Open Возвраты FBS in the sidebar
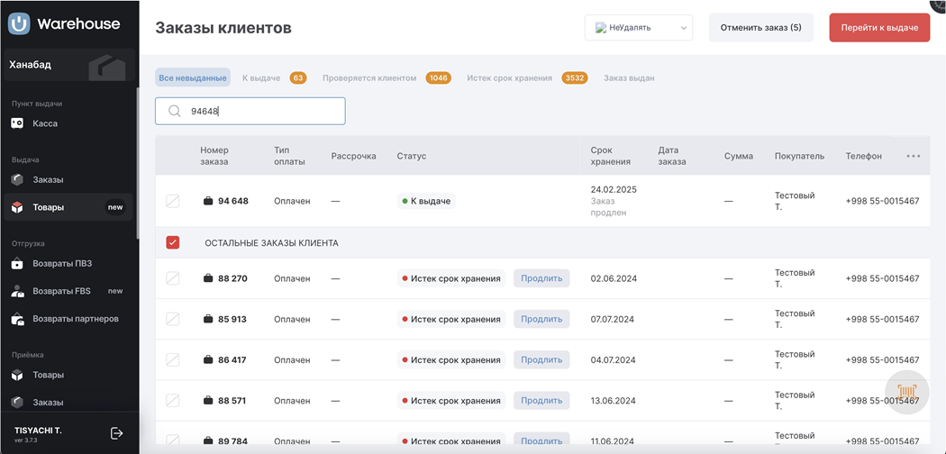 pos(62,291)
